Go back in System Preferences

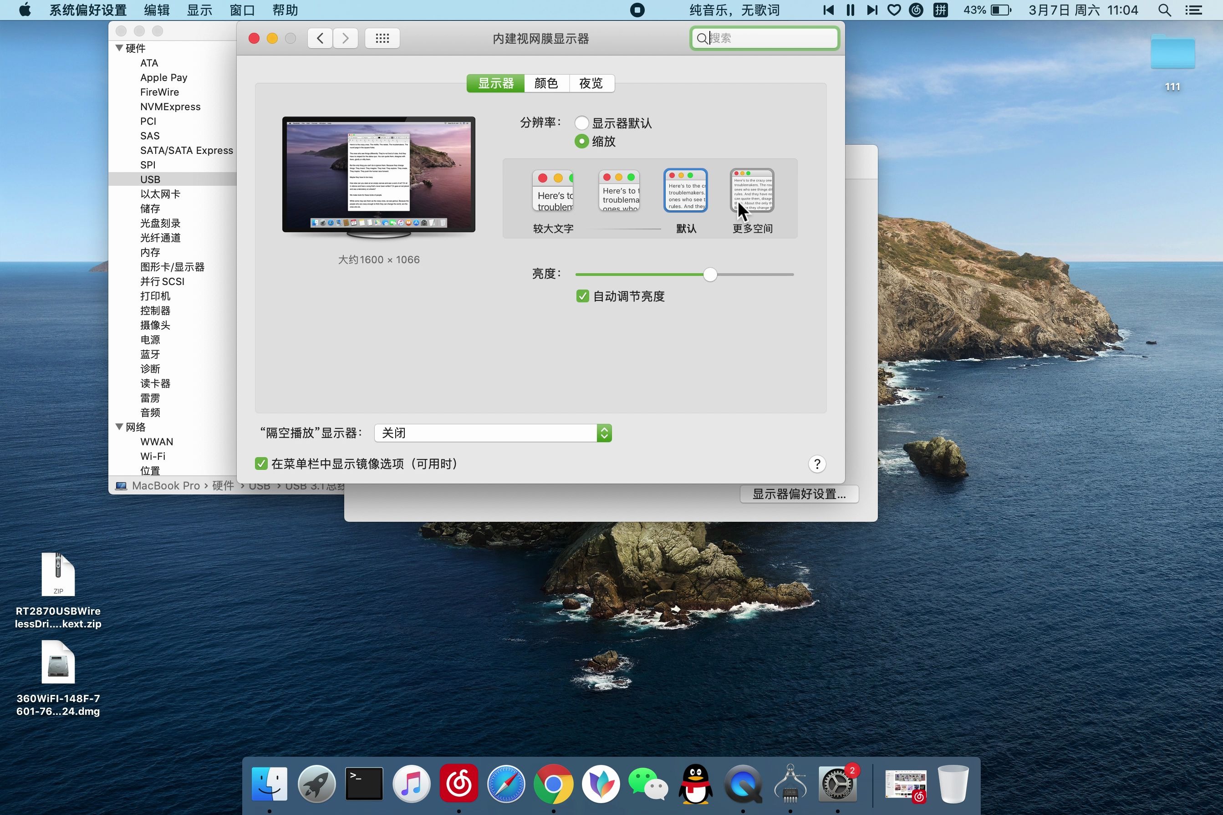point(320,38)
